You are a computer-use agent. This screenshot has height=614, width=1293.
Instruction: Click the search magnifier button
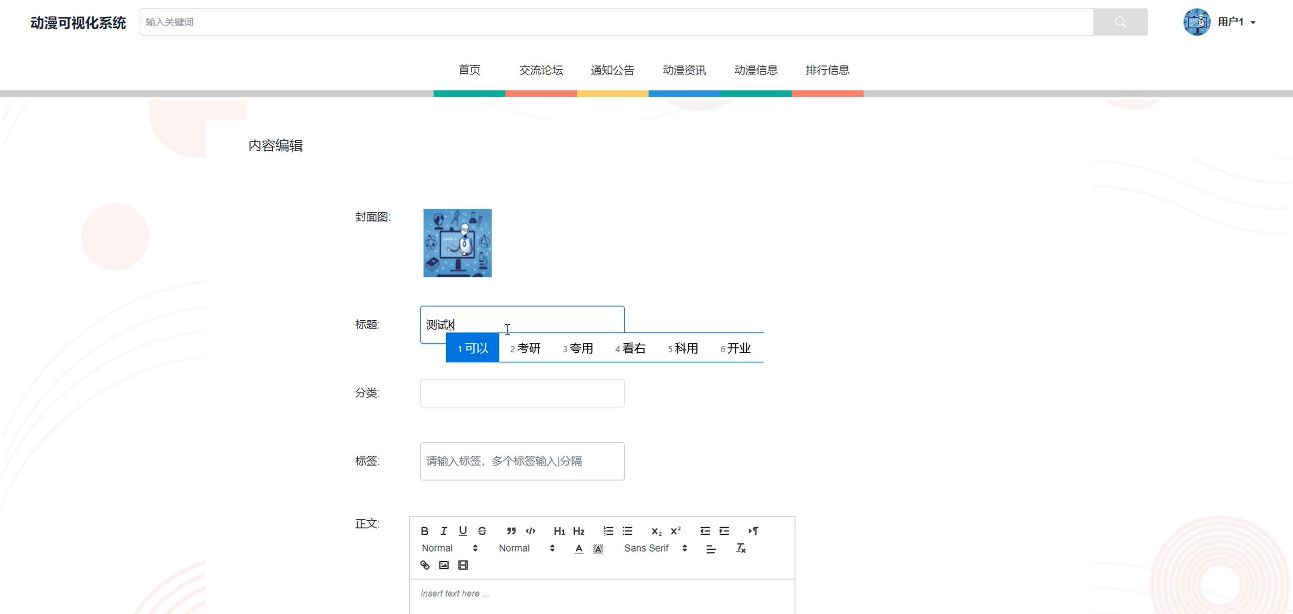[x=1120, y=22]
